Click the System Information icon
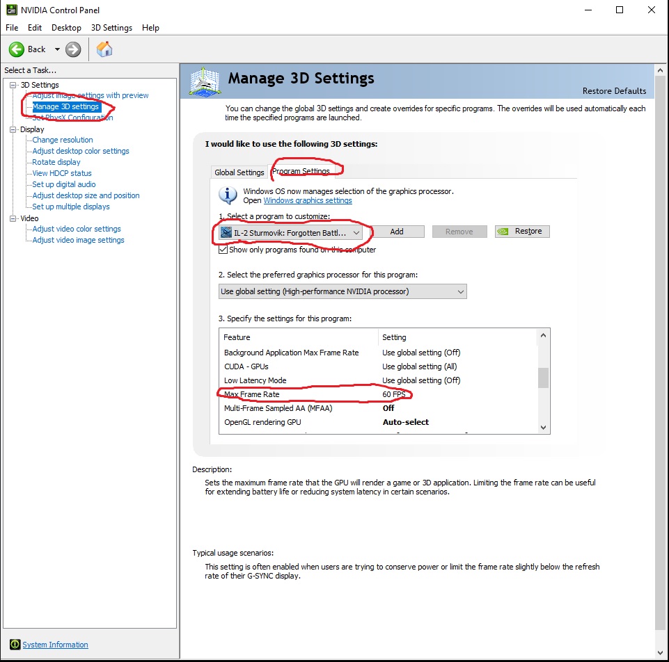 point(15,645)
